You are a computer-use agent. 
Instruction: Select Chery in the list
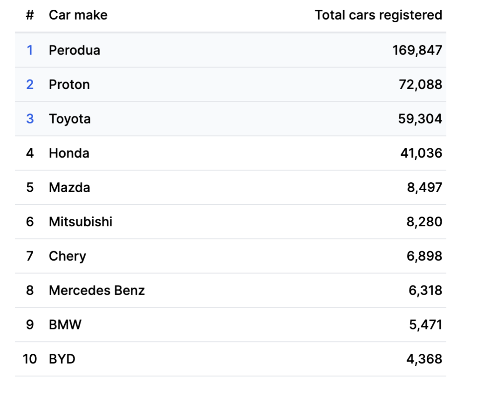tap(68, 256)
